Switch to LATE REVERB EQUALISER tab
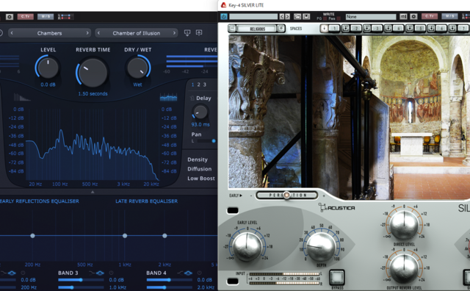 [x=147, y=201]
